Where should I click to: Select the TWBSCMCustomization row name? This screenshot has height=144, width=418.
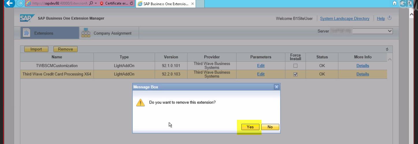click(57, 66)
